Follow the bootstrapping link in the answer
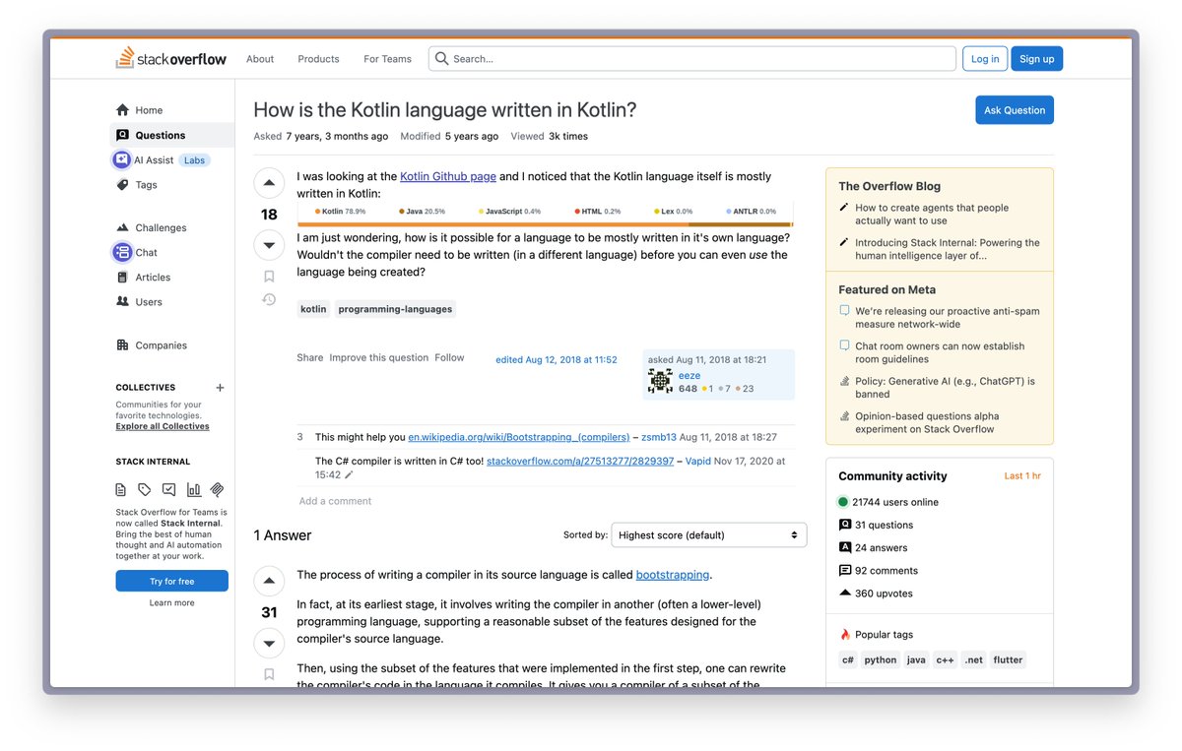1182x751 pixels. coord(672,575)
